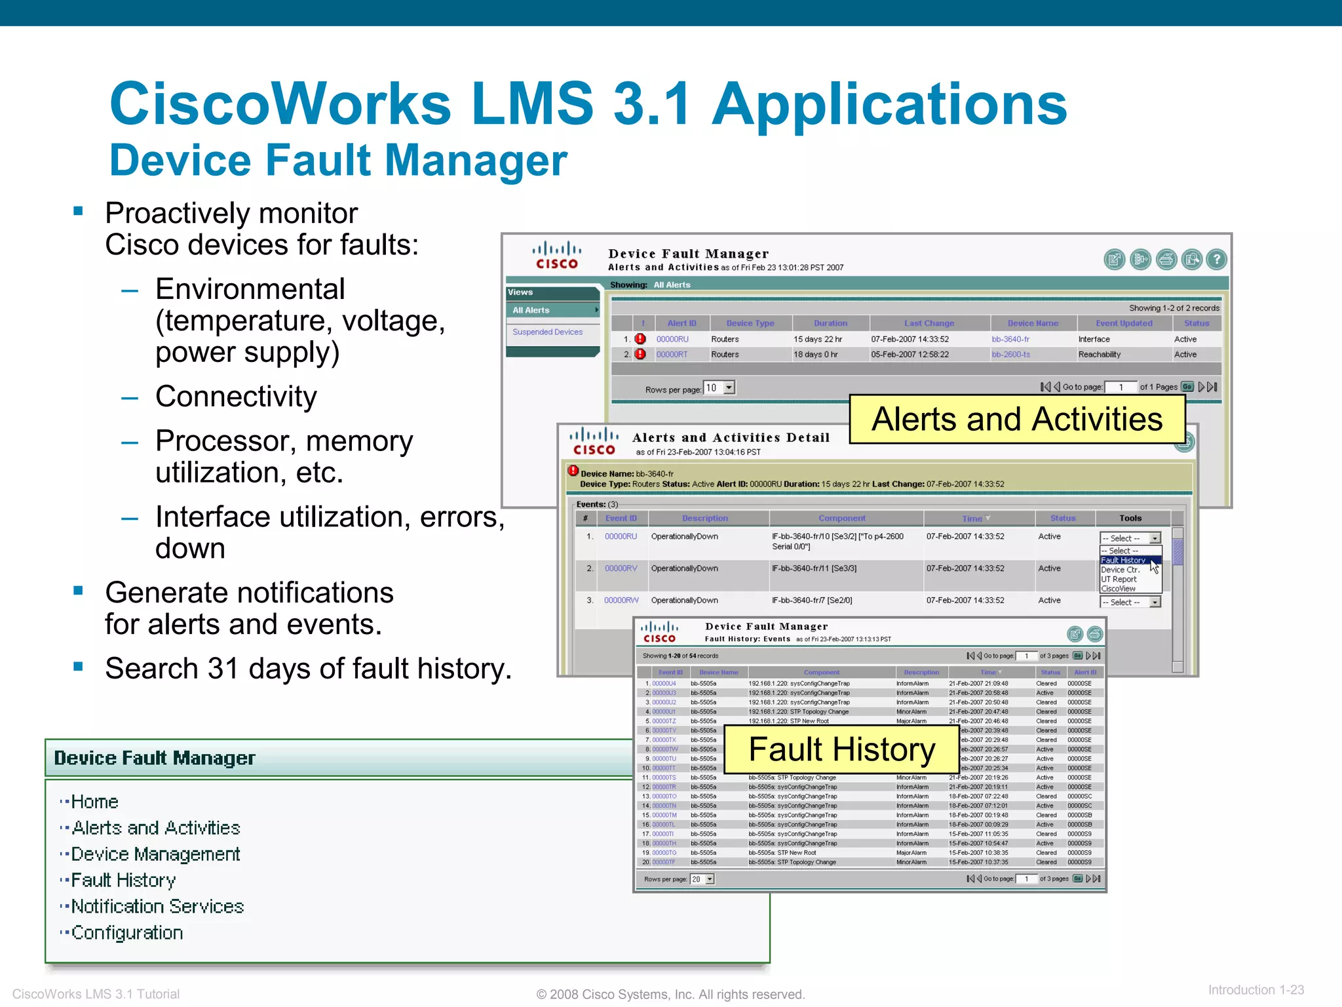1342x1007 pixels.
Task: Open Home link in Device Fault Manager menu
Action: pyautogui.click(x=95, y=802)
